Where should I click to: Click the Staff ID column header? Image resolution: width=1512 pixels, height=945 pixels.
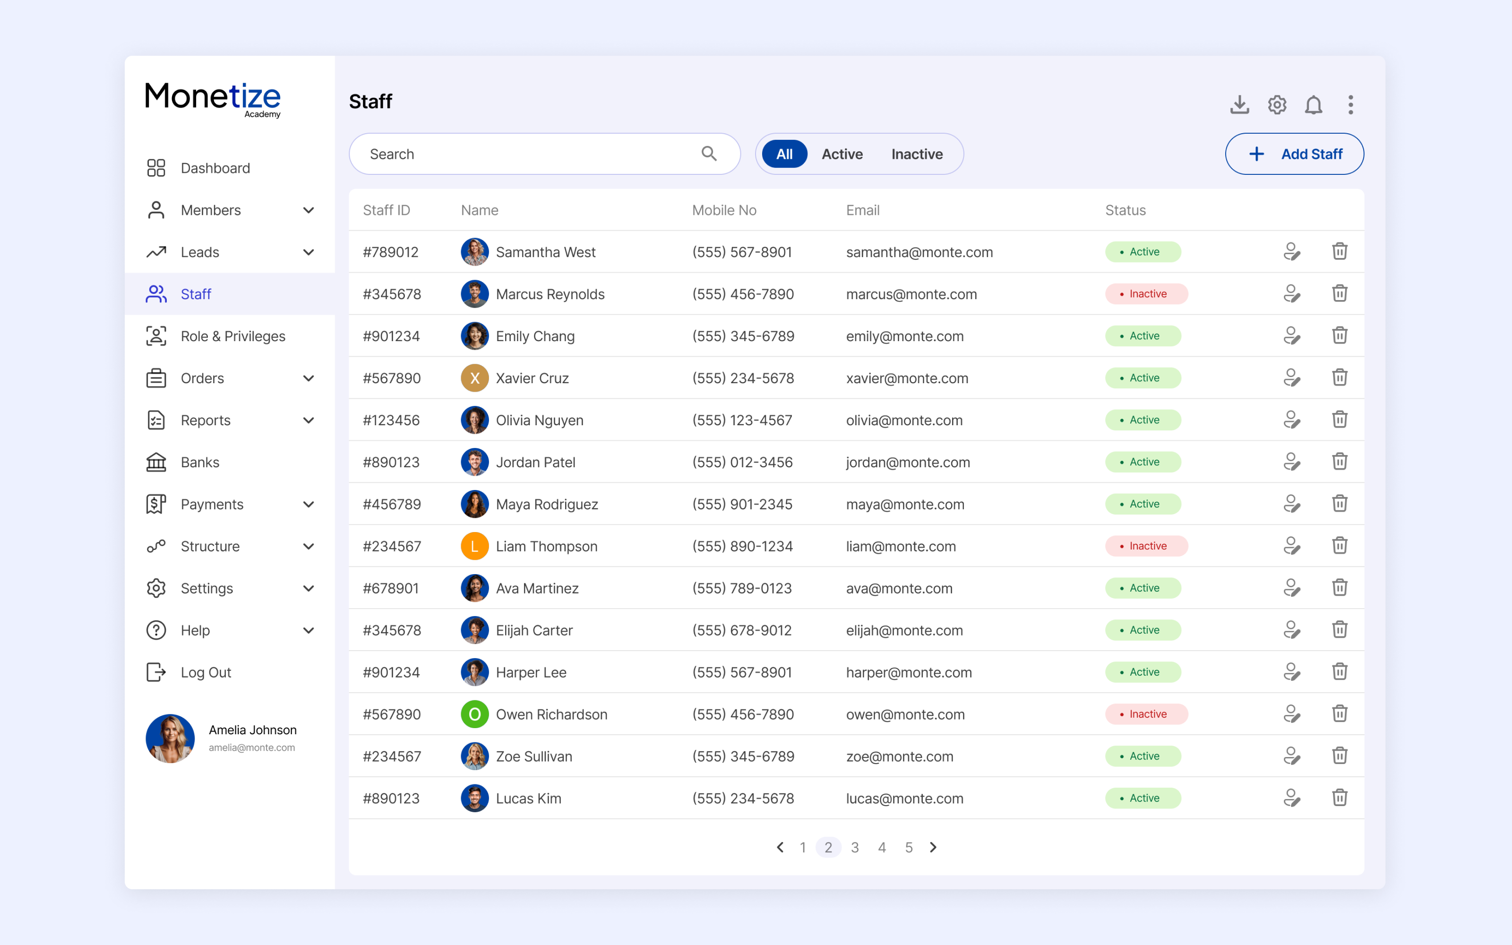click(386, 210)
